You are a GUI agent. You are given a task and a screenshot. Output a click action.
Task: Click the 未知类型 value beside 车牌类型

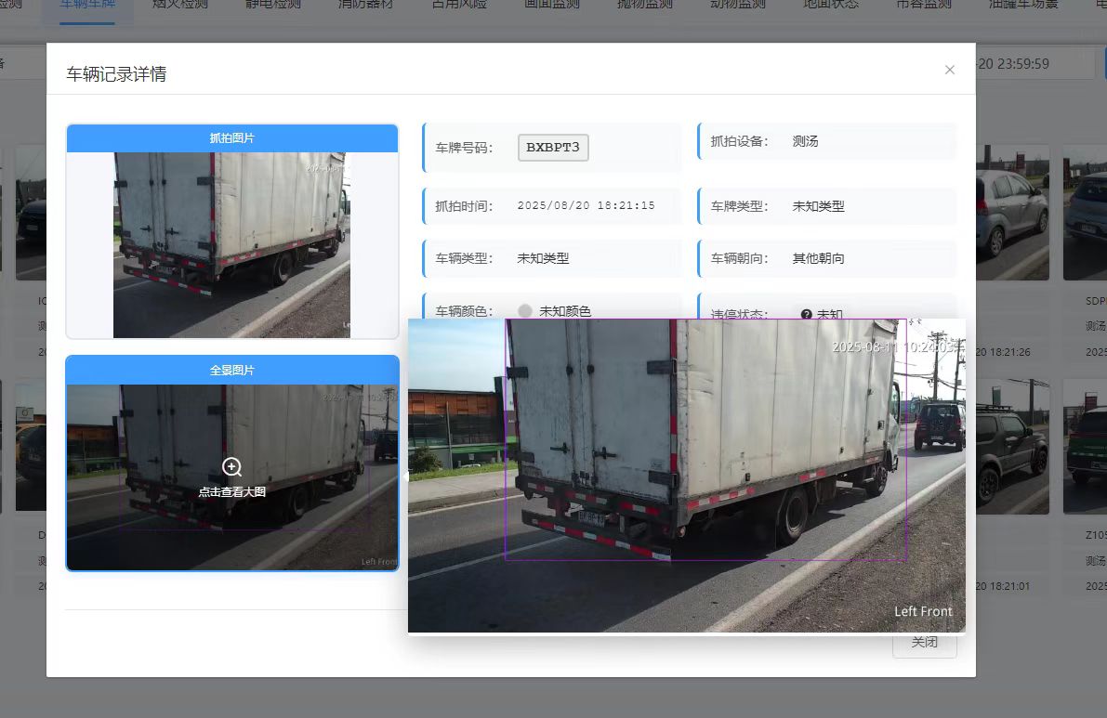pos(818,206)
